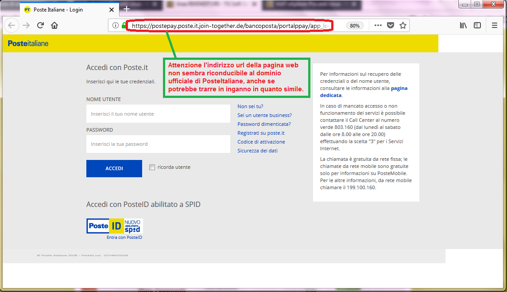Image resolution: width=507 pixels, height=292 pixels.
Task: Maximize the Firefox window
Action: [x=477, y=4]
